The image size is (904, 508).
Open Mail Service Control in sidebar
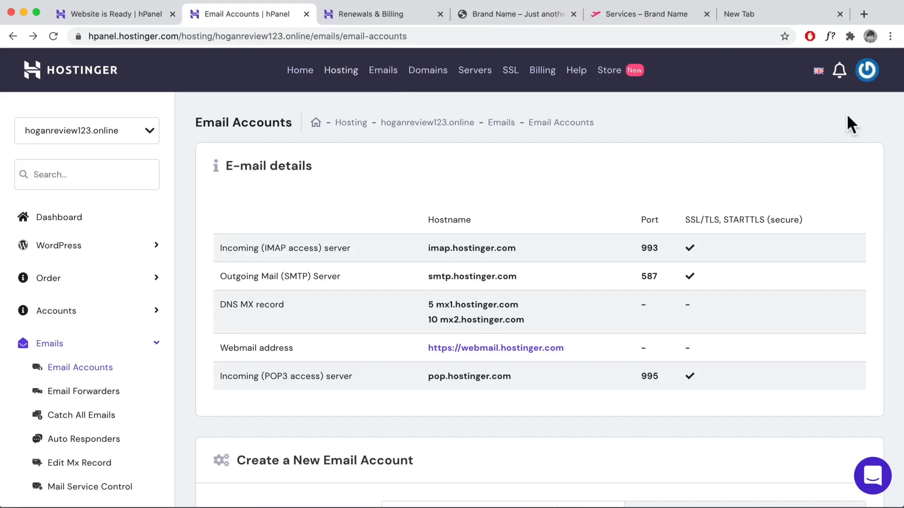(89, 486)
